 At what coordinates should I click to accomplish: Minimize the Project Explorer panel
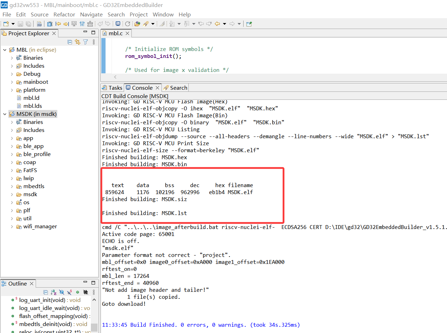tap(85, 32)
